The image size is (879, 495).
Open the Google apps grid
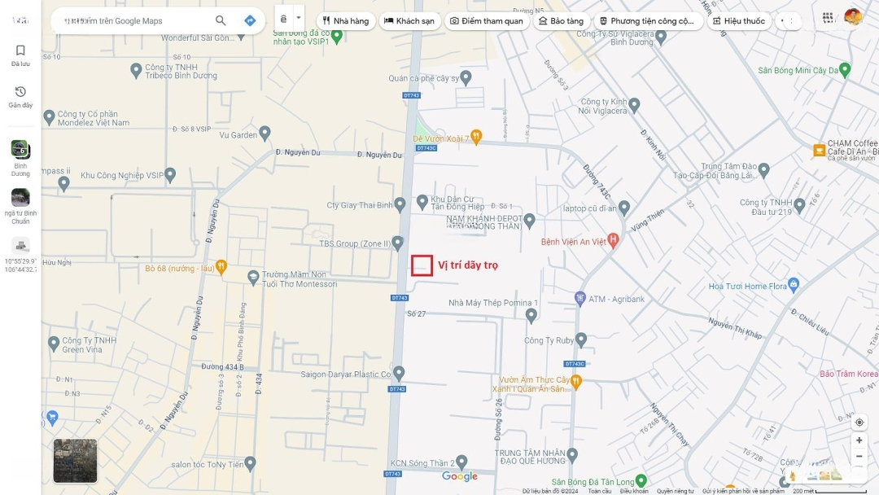(828, 18)
